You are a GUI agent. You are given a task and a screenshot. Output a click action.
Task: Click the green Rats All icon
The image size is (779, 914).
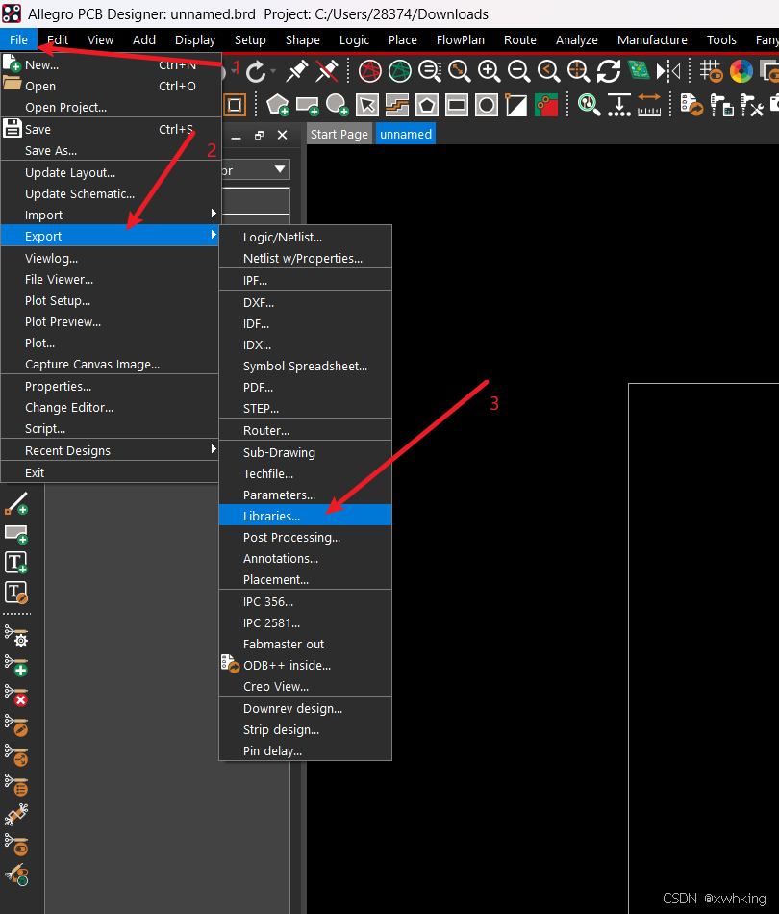point(400,72)
